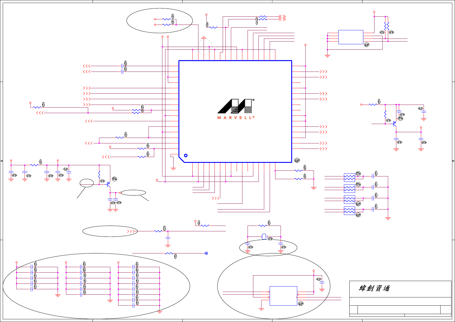Viewport: 455px width, 322px height.
Task: Select the transistor in the right-side regulator circuit
Action: pyautogui.click(x=395, y=124)
